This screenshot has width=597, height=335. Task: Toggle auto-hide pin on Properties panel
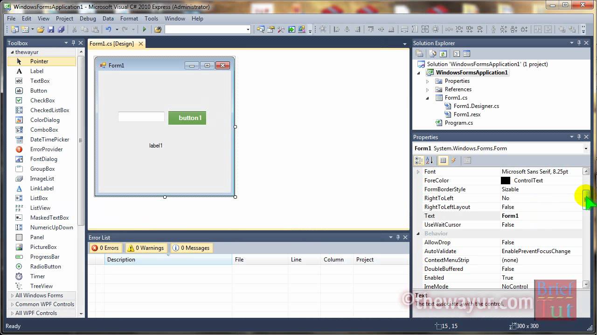[579, 137]
